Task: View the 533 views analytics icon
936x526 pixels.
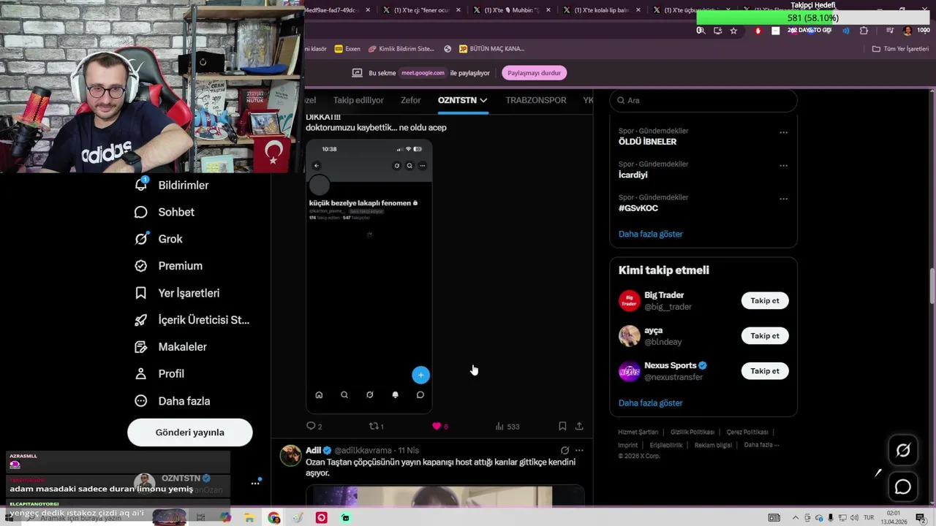Action: (499, 426)
